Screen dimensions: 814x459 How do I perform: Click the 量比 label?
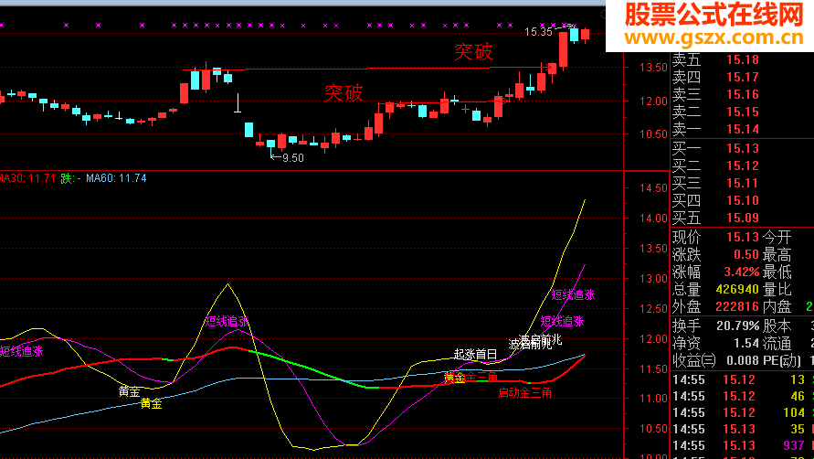pos(777,290)
